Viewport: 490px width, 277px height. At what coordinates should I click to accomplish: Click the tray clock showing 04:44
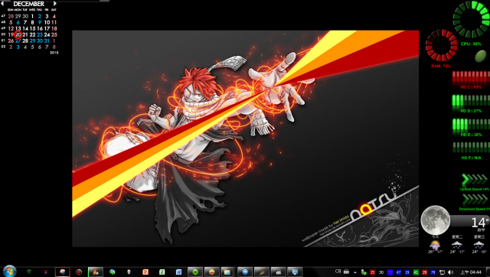coord(471,272)
